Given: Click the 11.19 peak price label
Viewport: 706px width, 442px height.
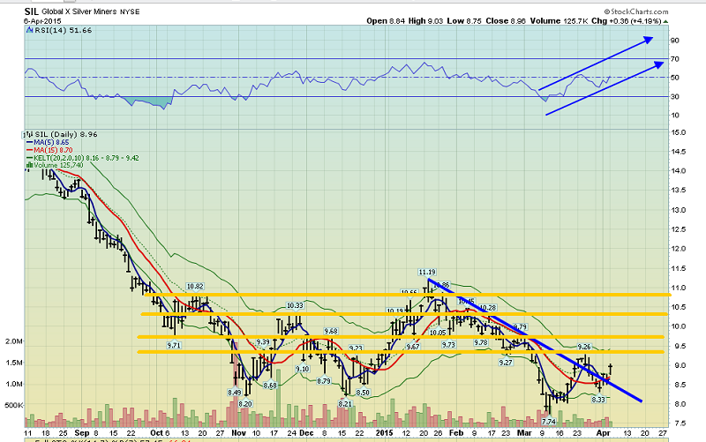Looking at the screenshot, I should pos(427,272).
